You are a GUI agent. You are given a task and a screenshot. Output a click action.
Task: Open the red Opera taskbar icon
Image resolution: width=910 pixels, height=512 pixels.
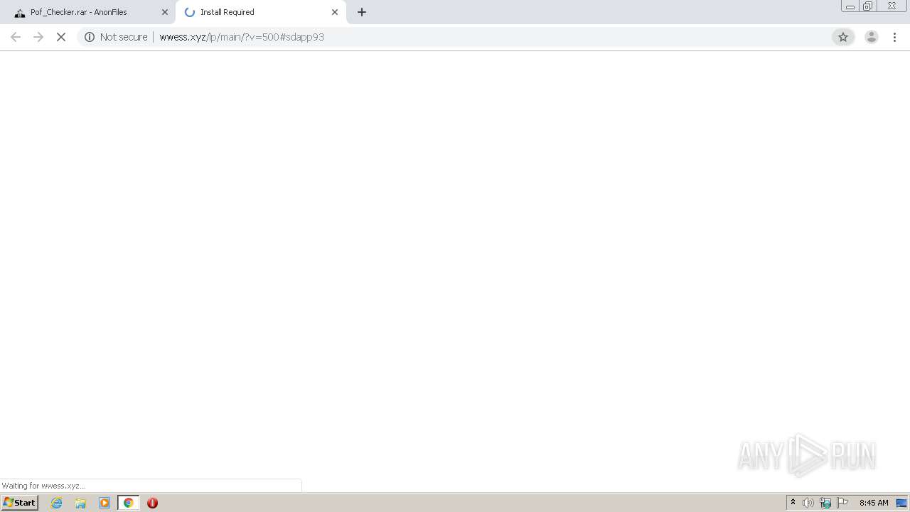coord(152,503)
